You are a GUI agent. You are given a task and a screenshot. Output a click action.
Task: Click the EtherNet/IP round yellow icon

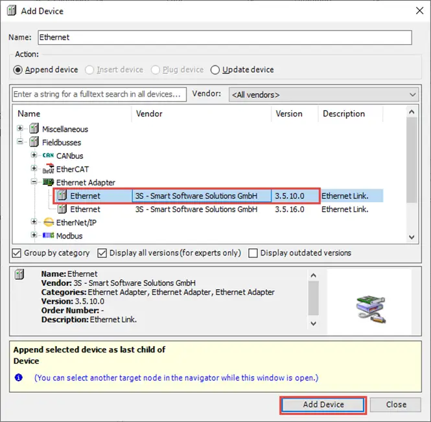coord(49,222)
